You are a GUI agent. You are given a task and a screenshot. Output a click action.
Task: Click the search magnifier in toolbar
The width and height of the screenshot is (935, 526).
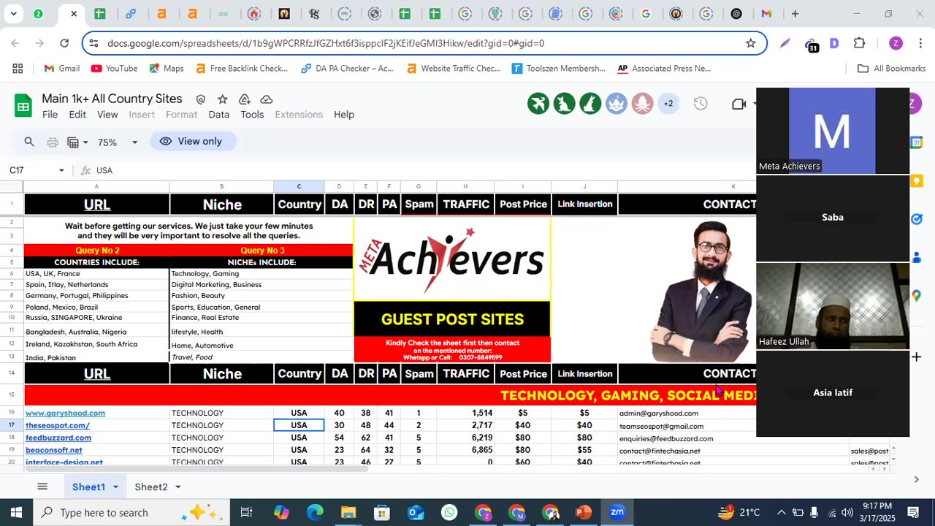[29, 142]
